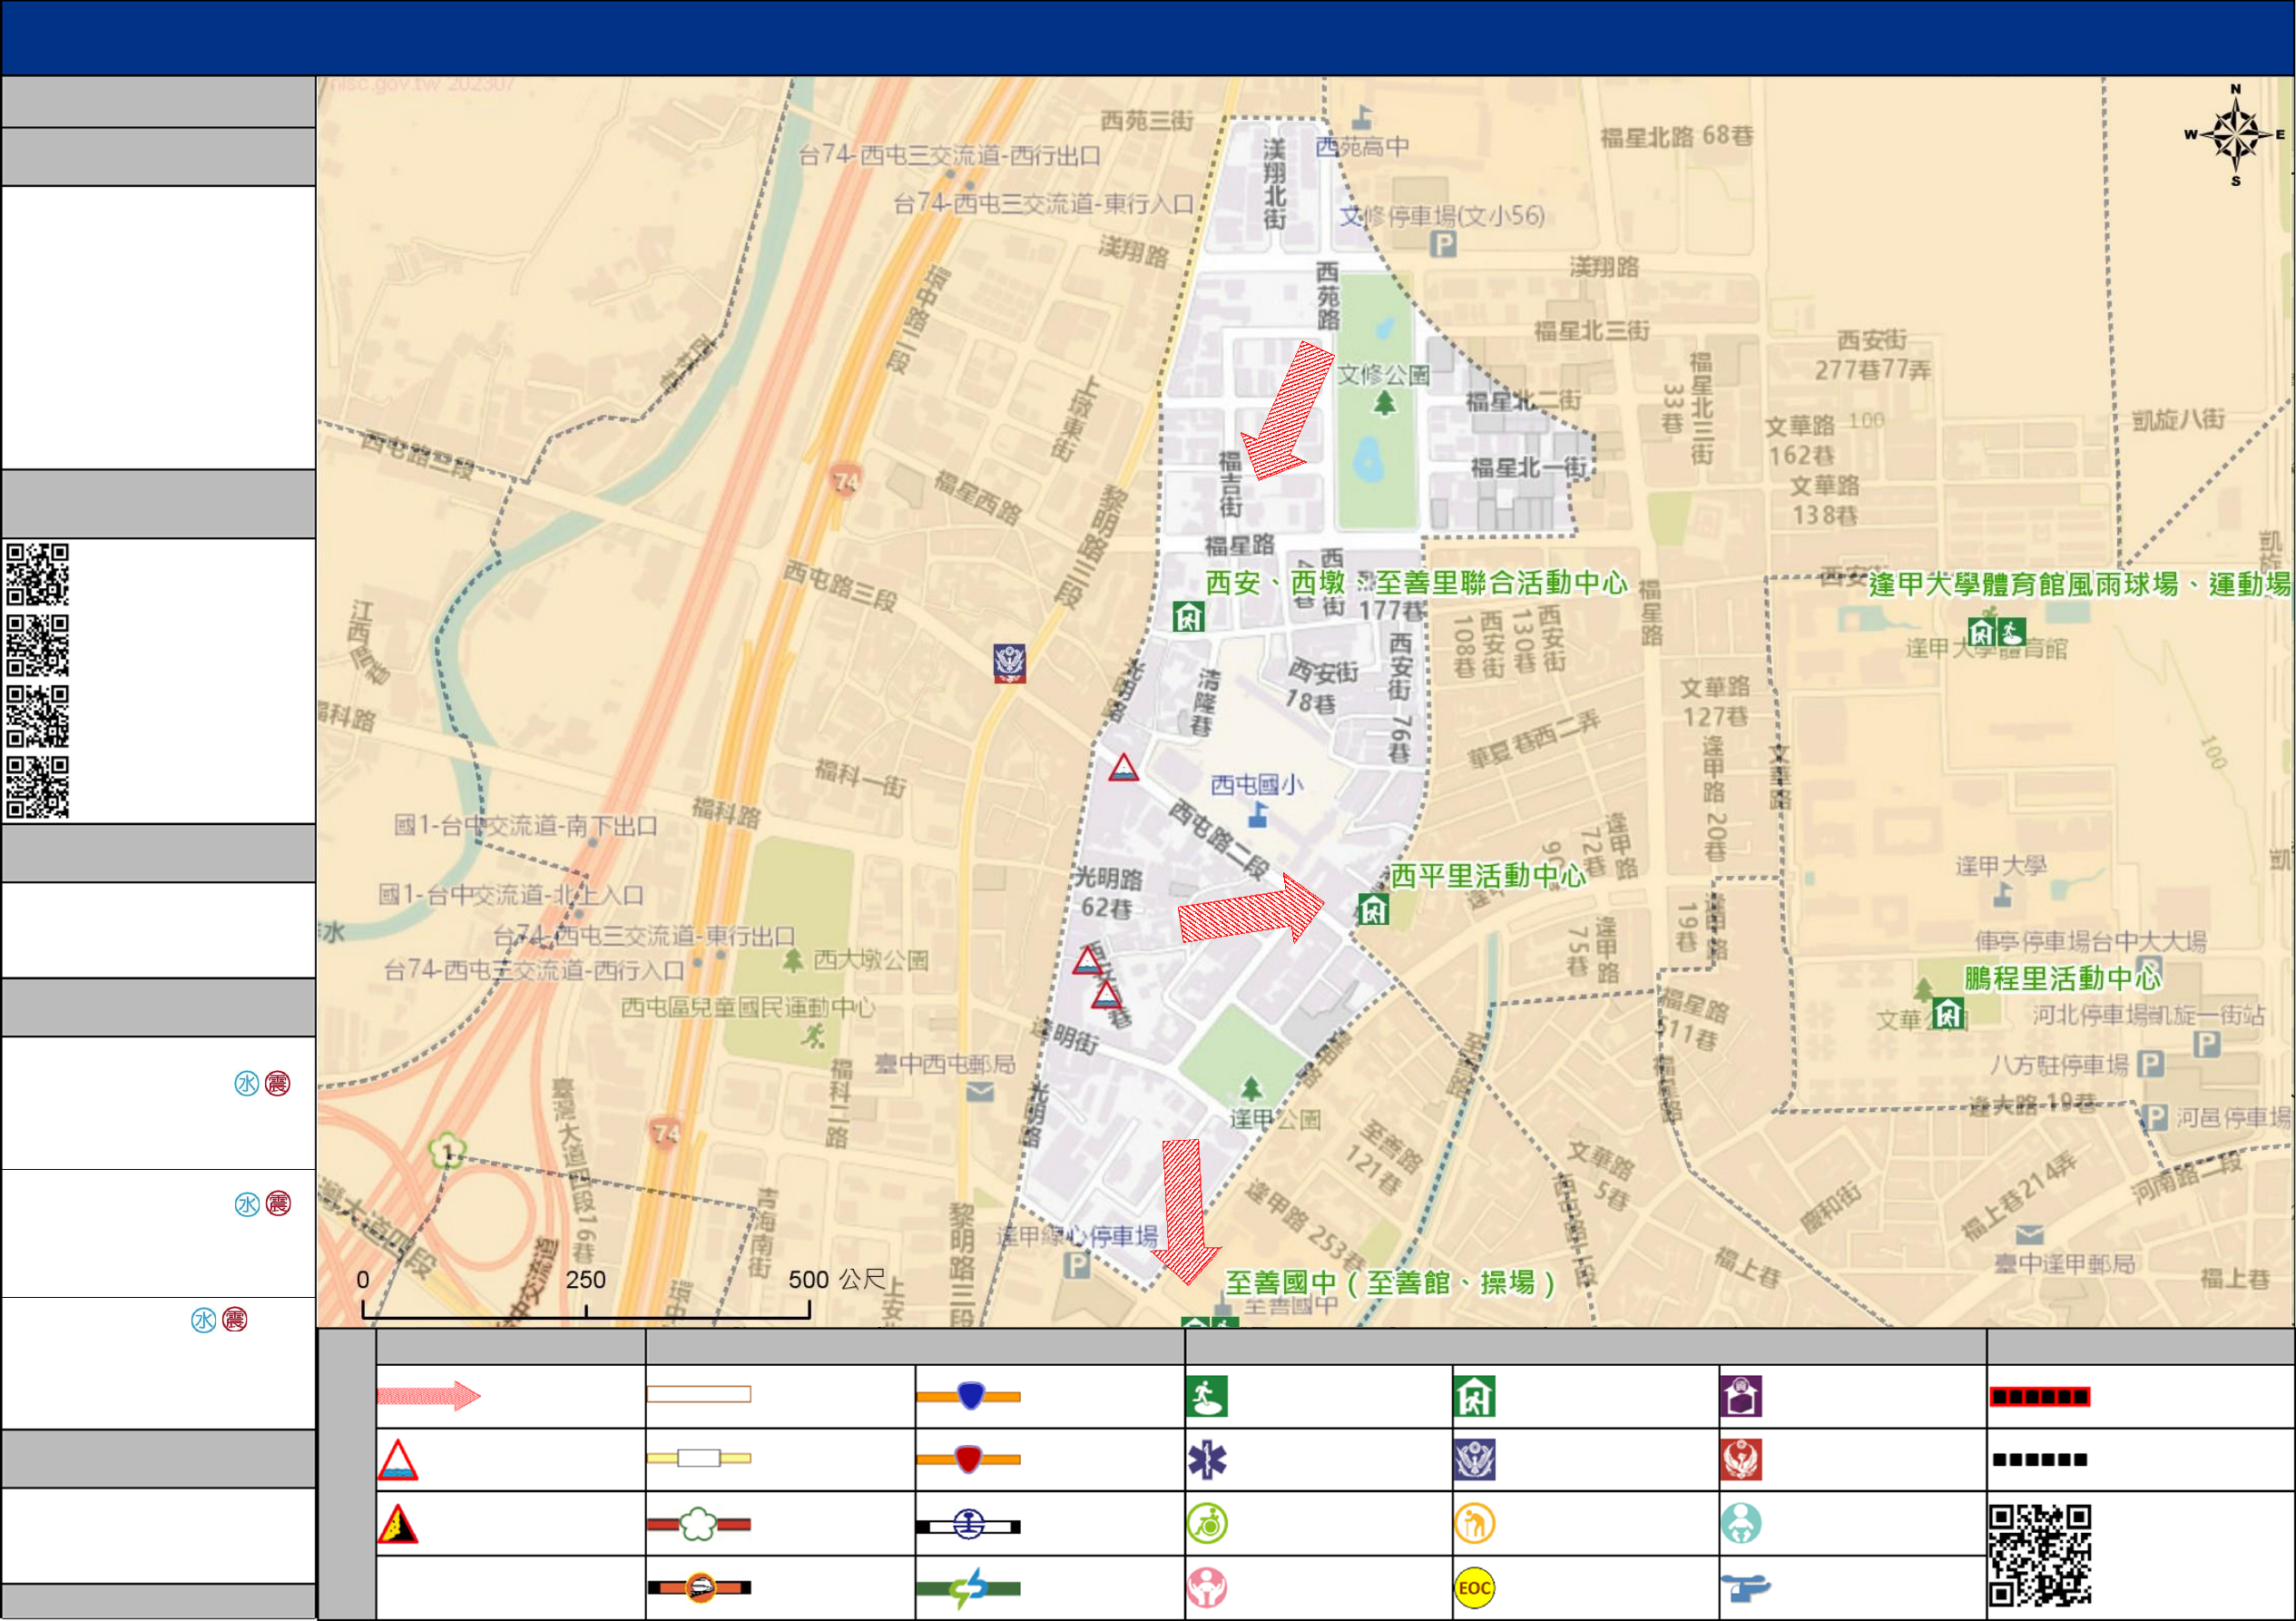Viewport: 2296px width, 1621px height.
Task: Click the orange elderly person legend icon
Action: [x=1475, y=1524]
